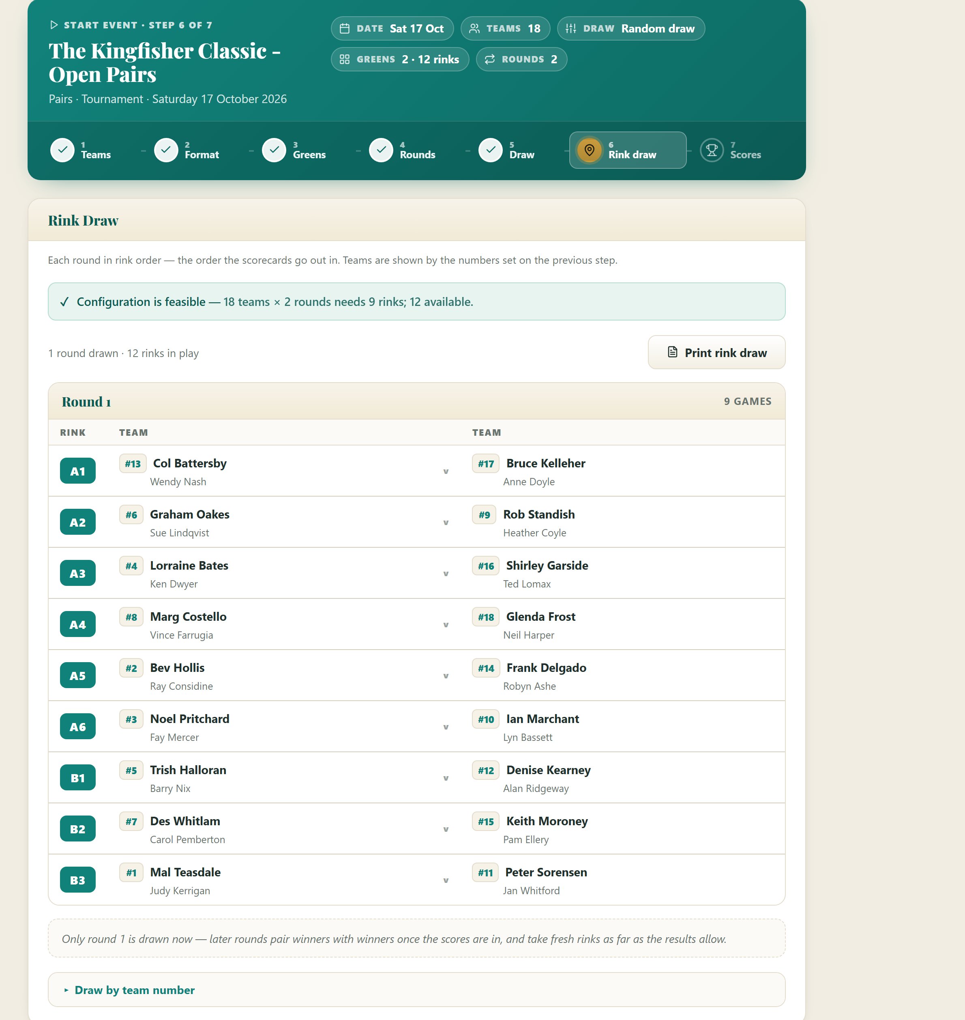The width and height of the screenshot is (965, 1020).
Task: Select the Rink draw step label
Action: (632, 155)
